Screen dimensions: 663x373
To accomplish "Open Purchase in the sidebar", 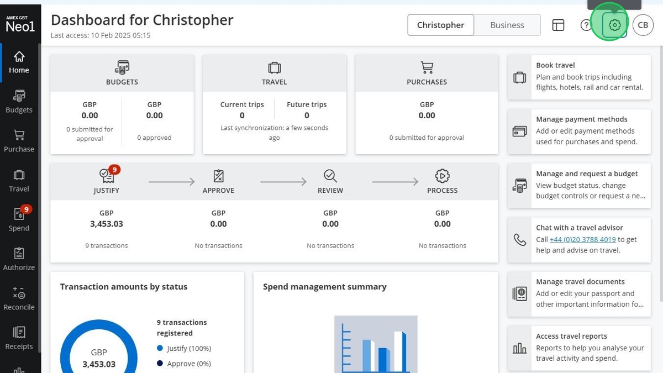I will [x=19, y=141].
